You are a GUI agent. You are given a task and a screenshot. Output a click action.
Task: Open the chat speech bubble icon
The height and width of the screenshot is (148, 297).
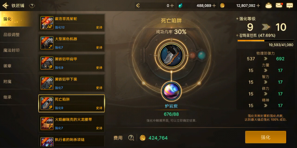(290, 6)
